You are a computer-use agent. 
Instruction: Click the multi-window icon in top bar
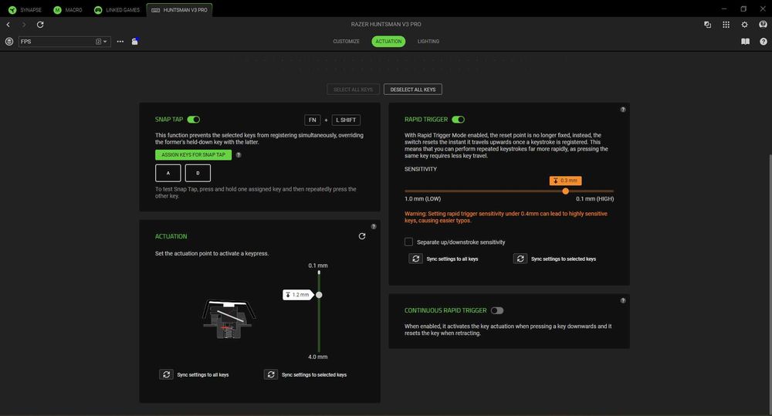707,24
